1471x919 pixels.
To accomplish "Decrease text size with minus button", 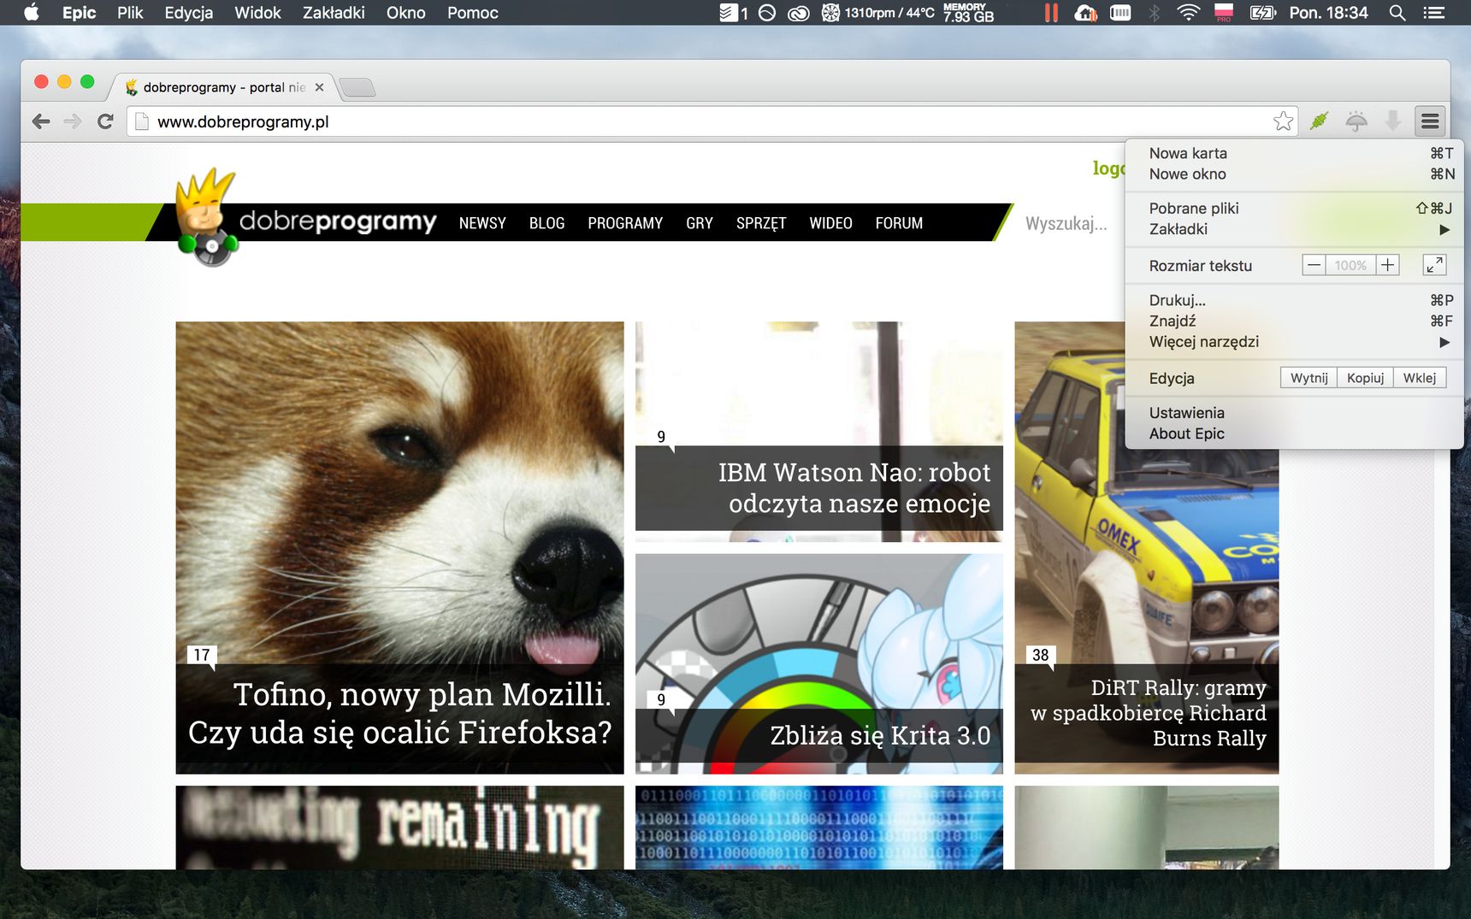I will coord(1314,265).
